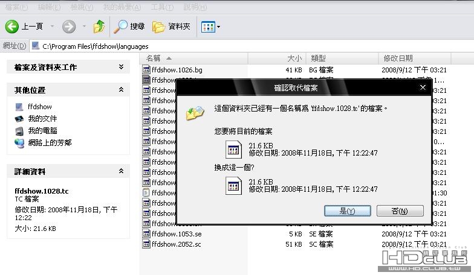Select the file ffdshow.2052.sc
474x275 pixels.
coord(177,244)
